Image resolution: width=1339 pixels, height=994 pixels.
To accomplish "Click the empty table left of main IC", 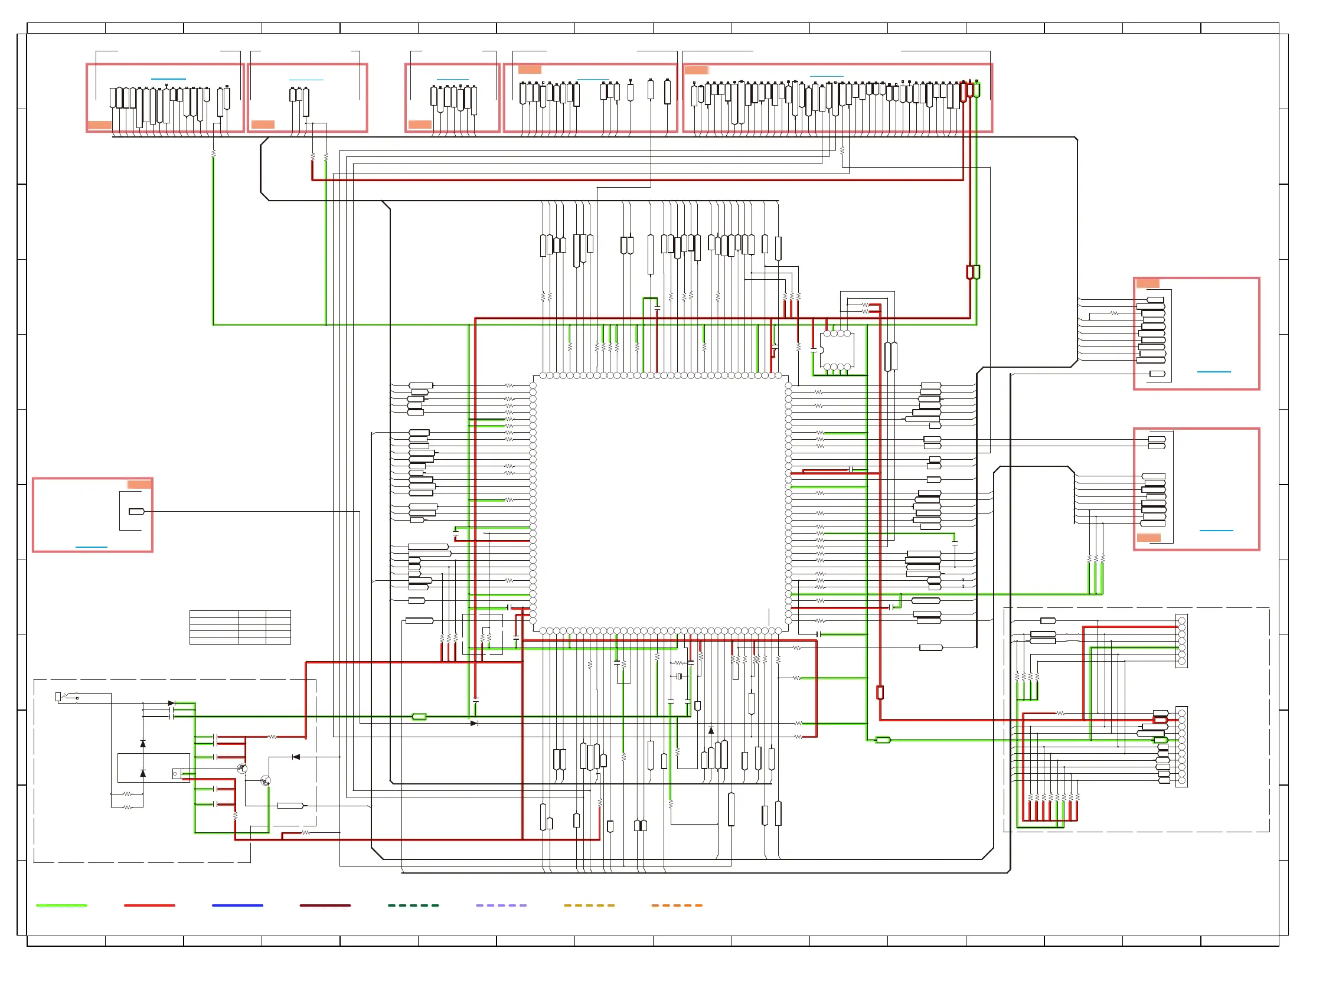I will pos(240,627).
